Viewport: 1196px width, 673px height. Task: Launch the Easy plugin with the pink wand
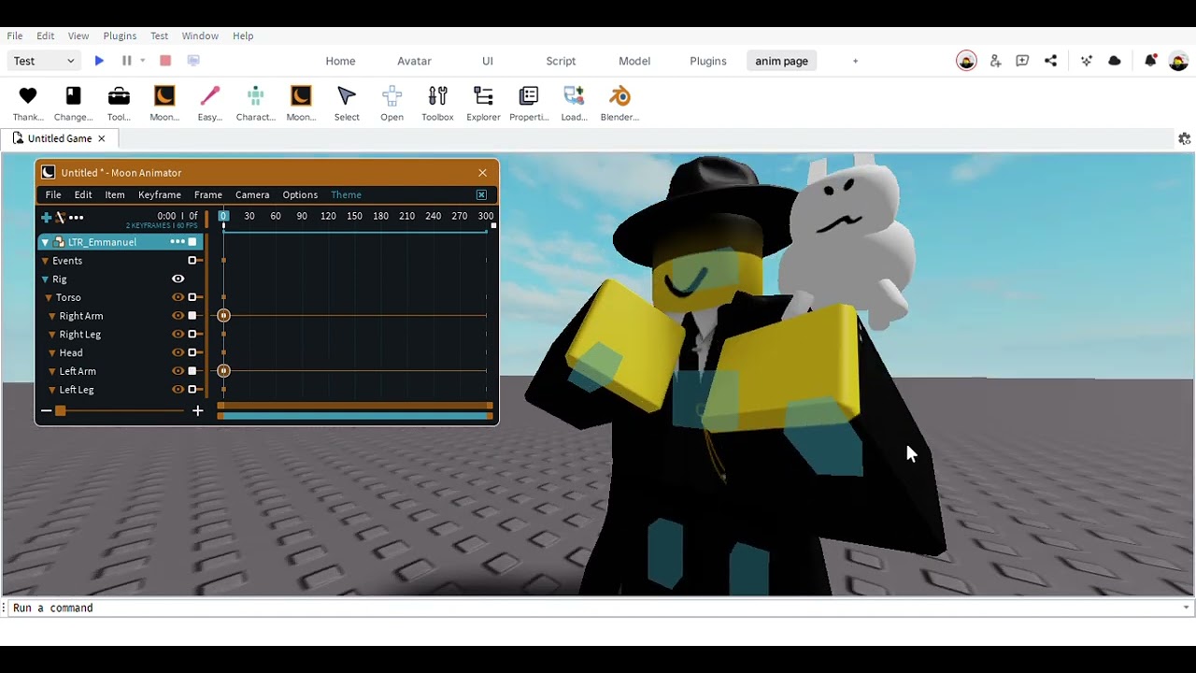(x=209, y=96)
